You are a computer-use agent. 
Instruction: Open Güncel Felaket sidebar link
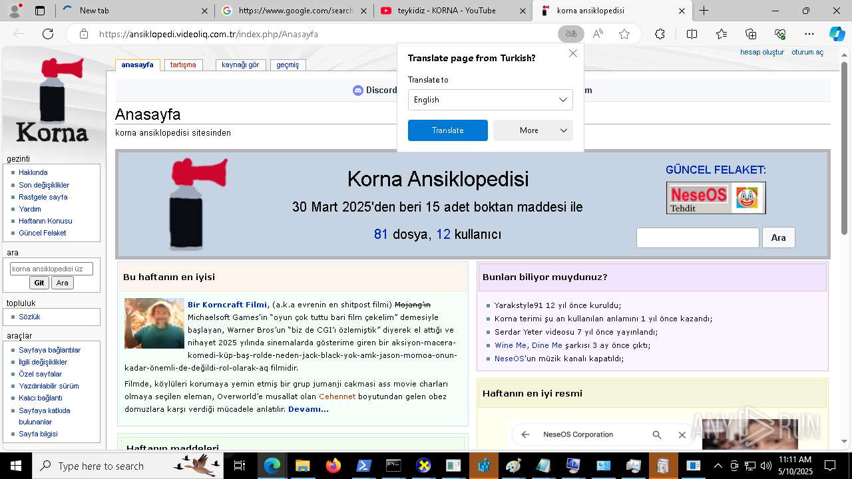click(x=43, y=233)
